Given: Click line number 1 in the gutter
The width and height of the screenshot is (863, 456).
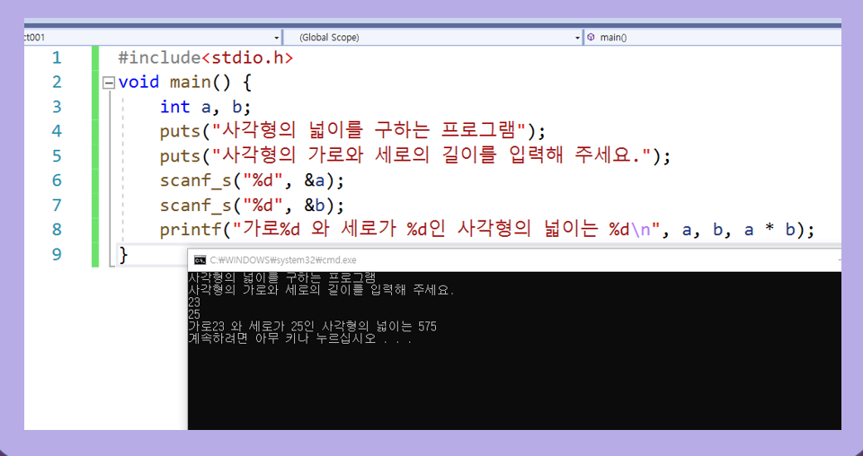Looking at the screenshot, I should pyautogui.click(x=57, y=57).
